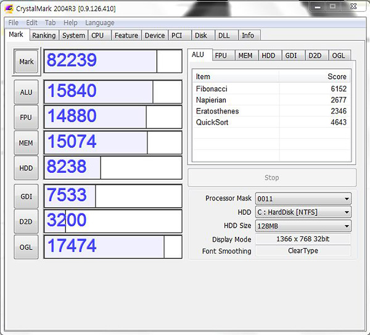Image resolution: width=370 pixels, height=335 pixels.
Task: Click the GDI score 7533
Action: tap(113, 196)
